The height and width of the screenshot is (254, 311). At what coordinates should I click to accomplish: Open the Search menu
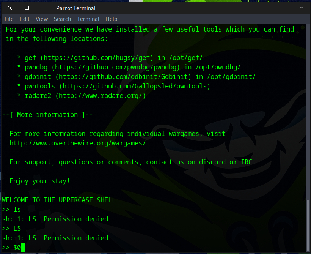tap(62, 19)
